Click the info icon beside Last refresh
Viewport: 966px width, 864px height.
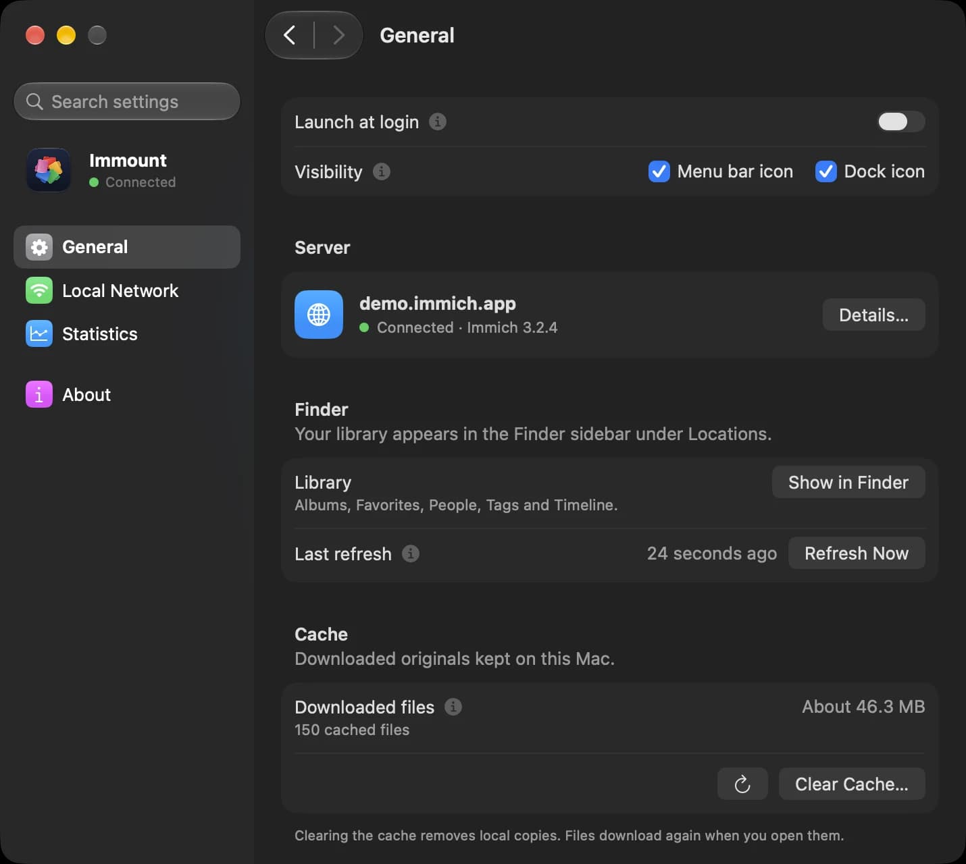point(411,553)
